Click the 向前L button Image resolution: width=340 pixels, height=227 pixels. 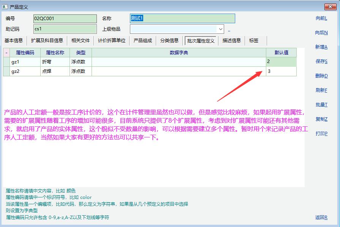click(x=321, y=18)
